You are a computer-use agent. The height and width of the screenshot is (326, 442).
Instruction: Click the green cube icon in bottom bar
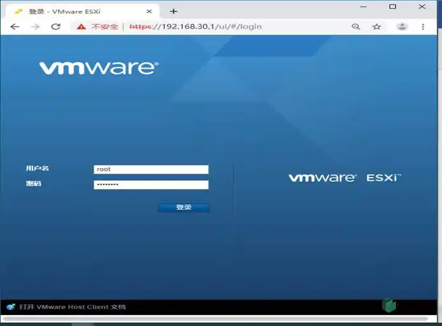(x=389, y=305)
